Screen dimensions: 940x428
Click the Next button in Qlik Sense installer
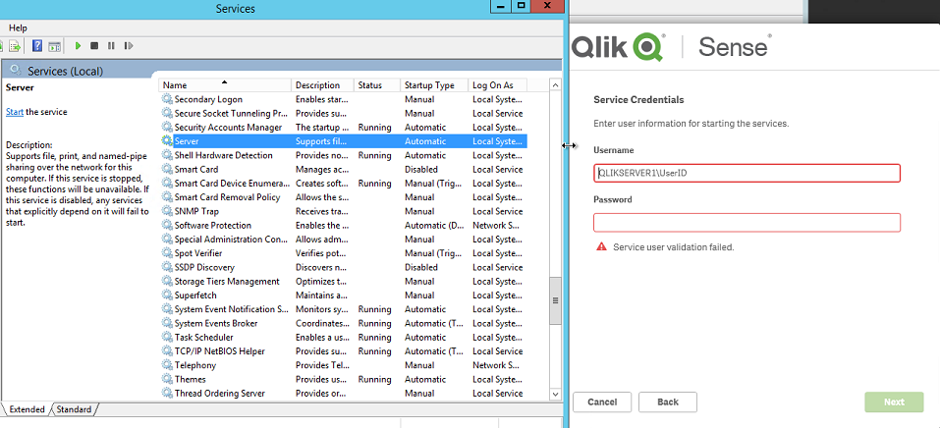point(894,402)
